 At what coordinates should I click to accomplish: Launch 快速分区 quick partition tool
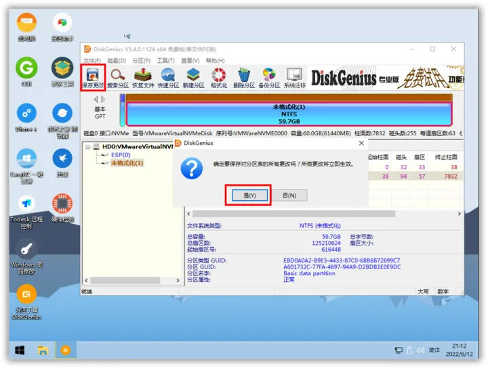click(x=168, y=78)
